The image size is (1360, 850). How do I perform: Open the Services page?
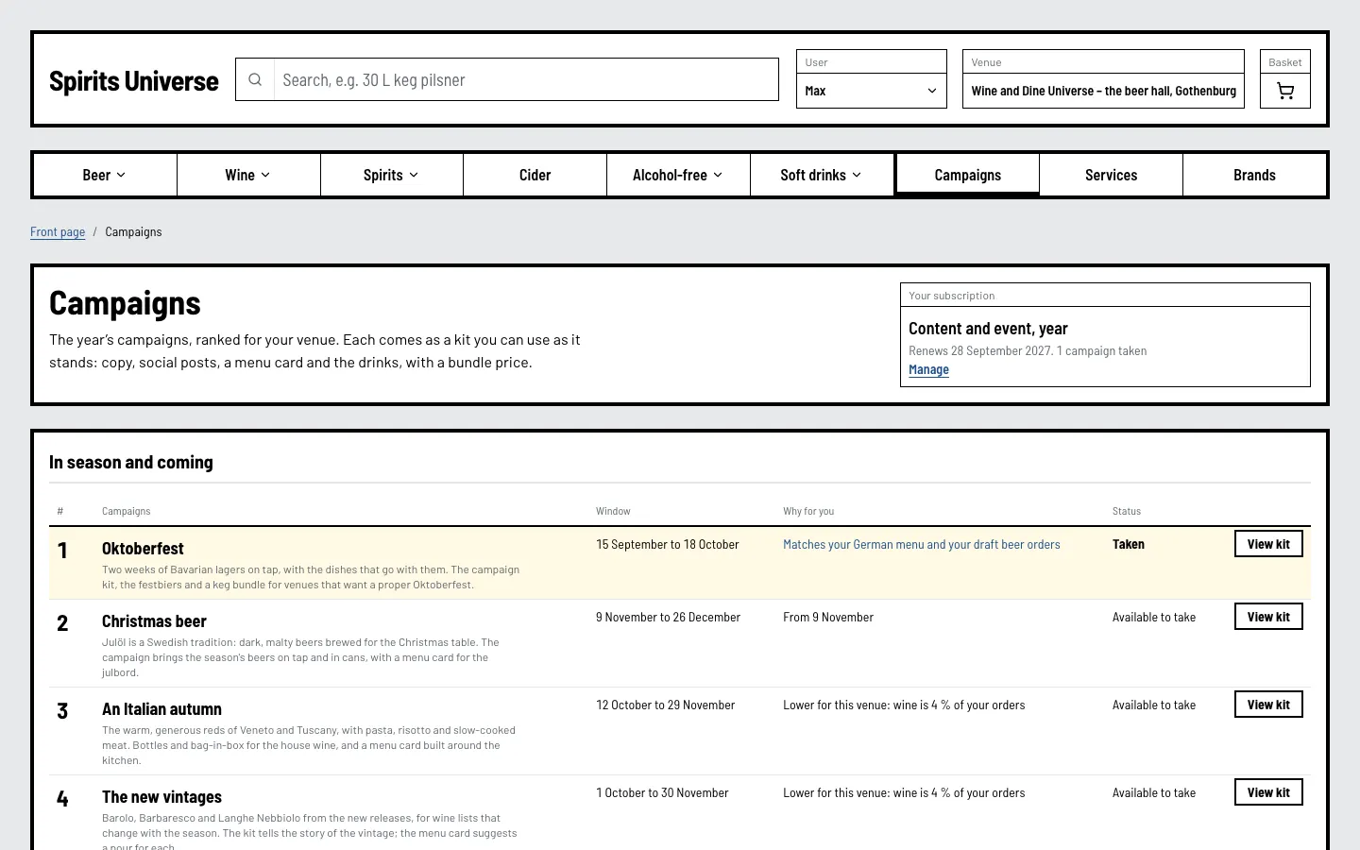pos(1111,175)
